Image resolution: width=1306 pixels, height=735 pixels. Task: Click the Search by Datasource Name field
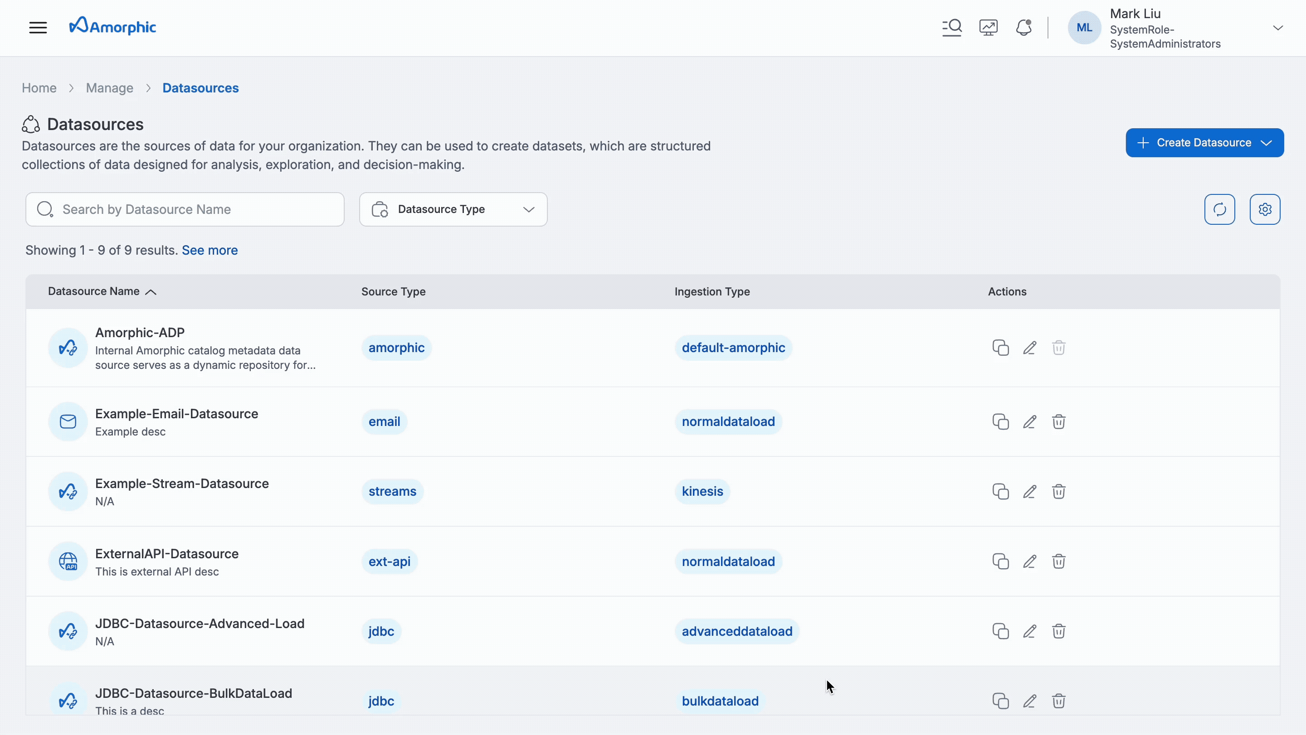[x=185, y=209]
